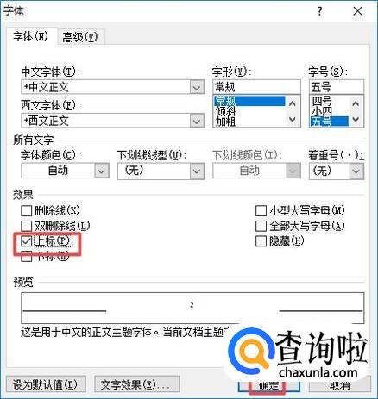Viewport: 378px width, 399px height.
Task: Select 加粗 in the 字形 list
Action: tap(226, 122)
